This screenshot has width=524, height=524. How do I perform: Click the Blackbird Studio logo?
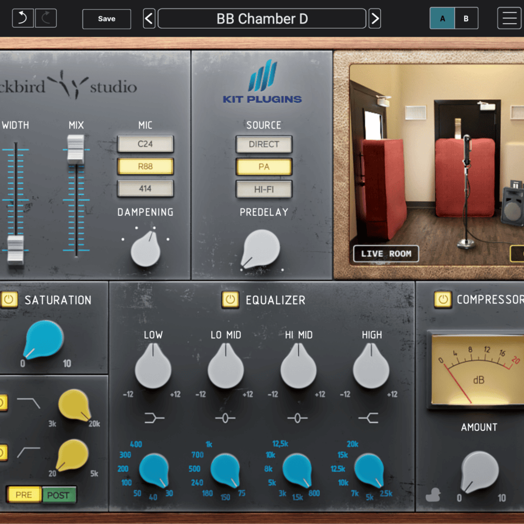click(x=68, y=85)
